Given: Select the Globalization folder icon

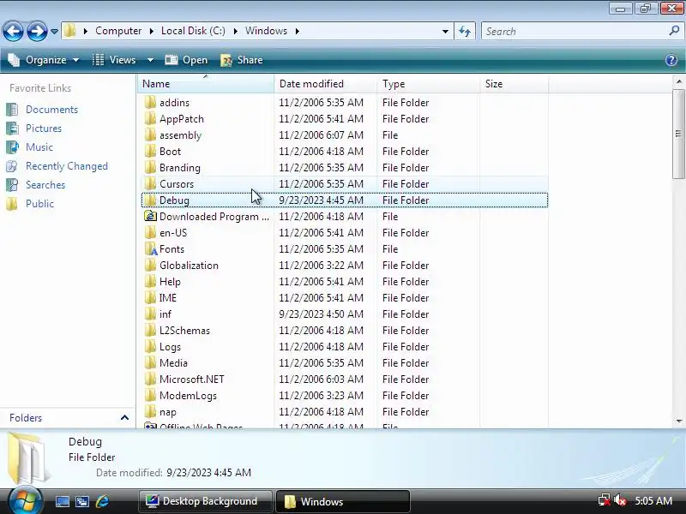Looking at the screenshot, I should (150, 265).
